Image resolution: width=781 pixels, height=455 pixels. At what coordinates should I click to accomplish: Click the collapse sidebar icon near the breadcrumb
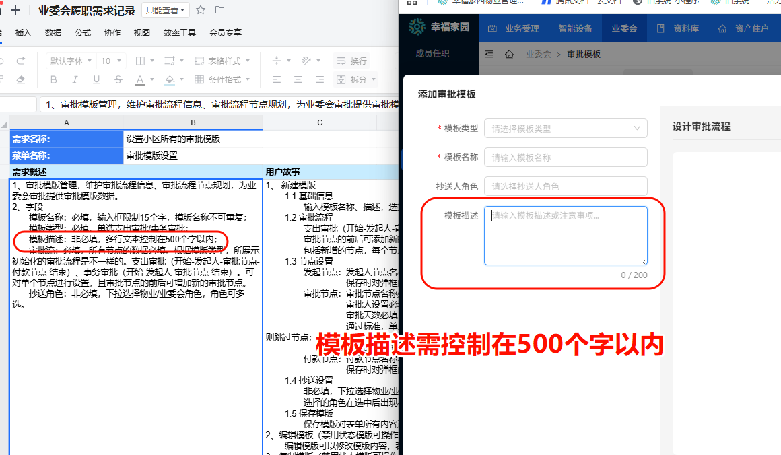click(x=489, y=54)
